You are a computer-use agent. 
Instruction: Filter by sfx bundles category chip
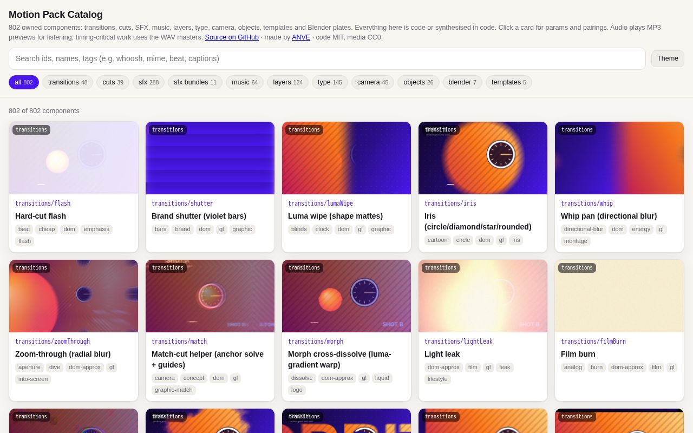click(195, 82)
